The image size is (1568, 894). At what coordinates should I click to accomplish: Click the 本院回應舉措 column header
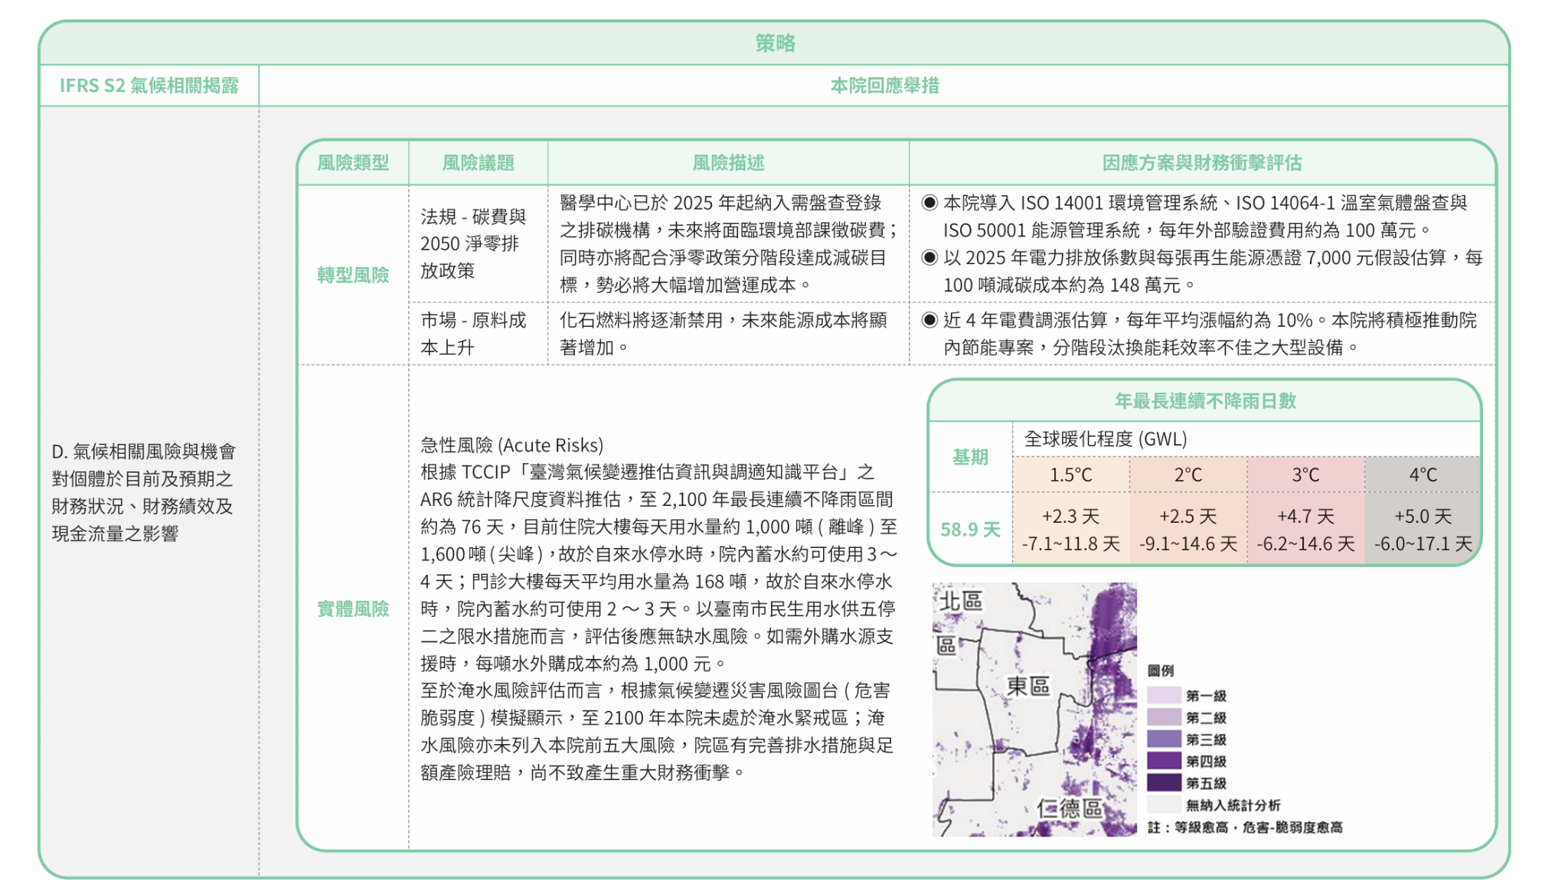pyautogui.click(x=884, y=85)
